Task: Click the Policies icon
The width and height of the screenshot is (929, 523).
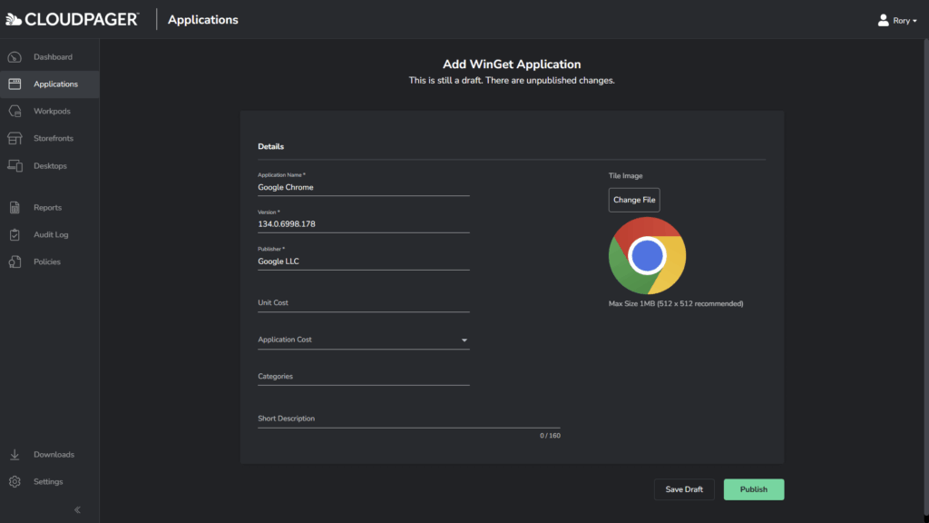Action: click(15, 261)
